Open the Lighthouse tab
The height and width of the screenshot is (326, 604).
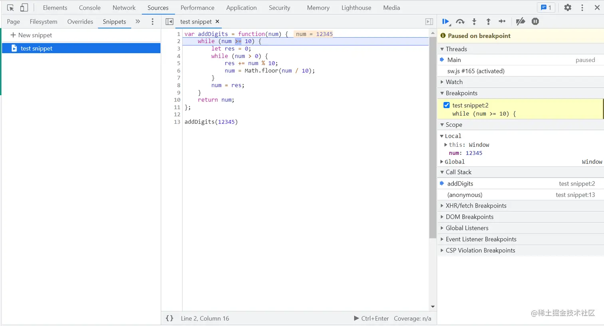(356, 8)
